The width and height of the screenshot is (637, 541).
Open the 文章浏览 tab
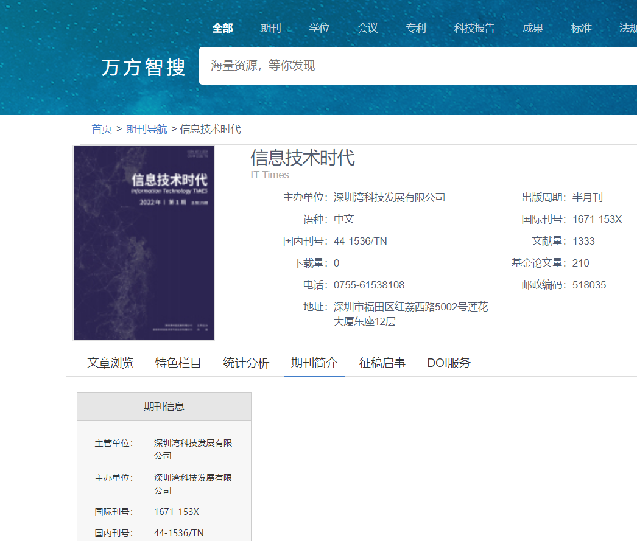click(110, 363)
